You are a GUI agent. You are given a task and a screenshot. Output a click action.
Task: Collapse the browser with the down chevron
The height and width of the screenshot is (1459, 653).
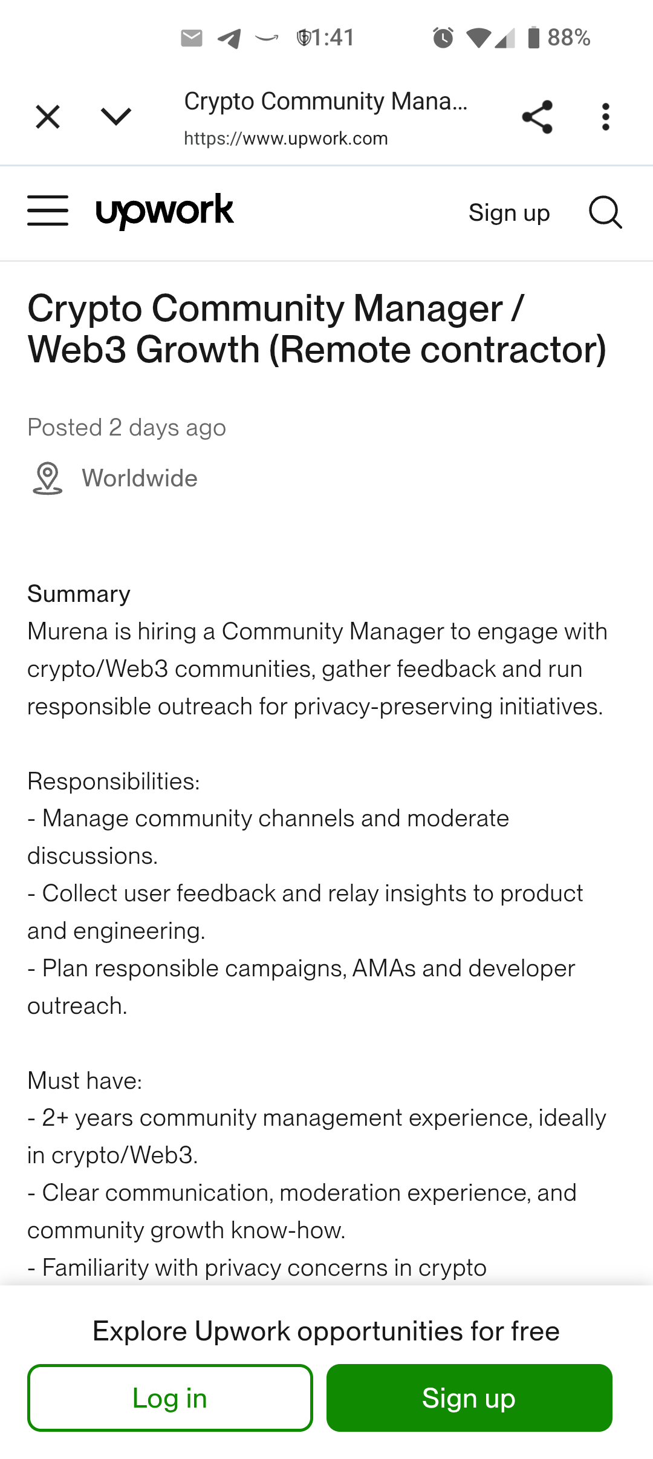pos(116,117)
